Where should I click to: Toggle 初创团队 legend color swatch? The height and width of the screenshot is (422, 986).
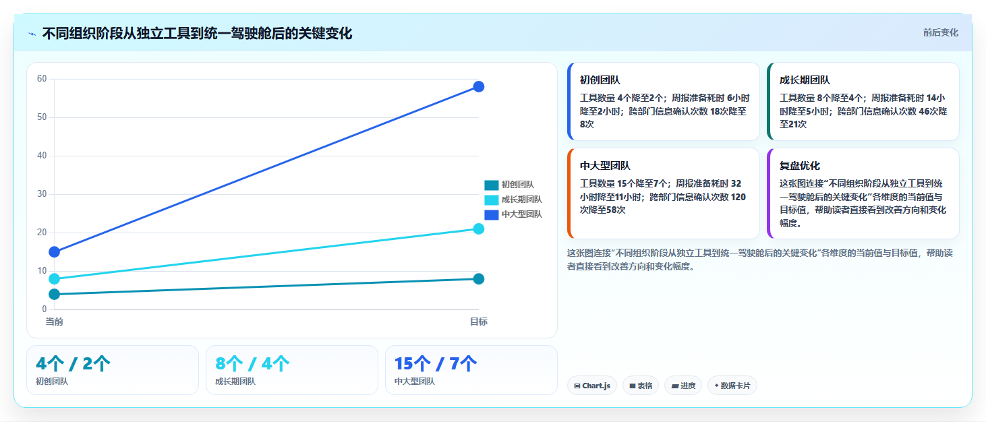click(x=491, y=185)
